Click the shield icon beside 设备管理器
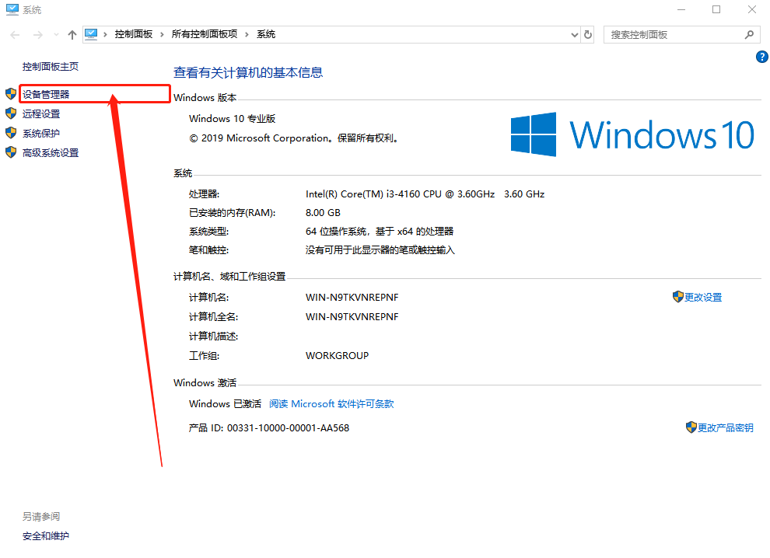The width and height of the screenshot is (770, 558). 11,93
